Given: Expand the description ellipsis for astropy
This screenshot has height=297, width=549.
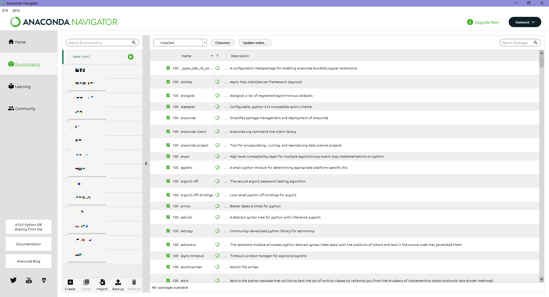Looking at the screenshot, I should click(226, 231).
